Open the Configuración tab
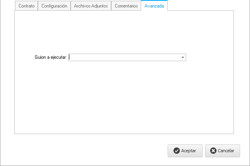250x166 pixels. click(54, 6)
